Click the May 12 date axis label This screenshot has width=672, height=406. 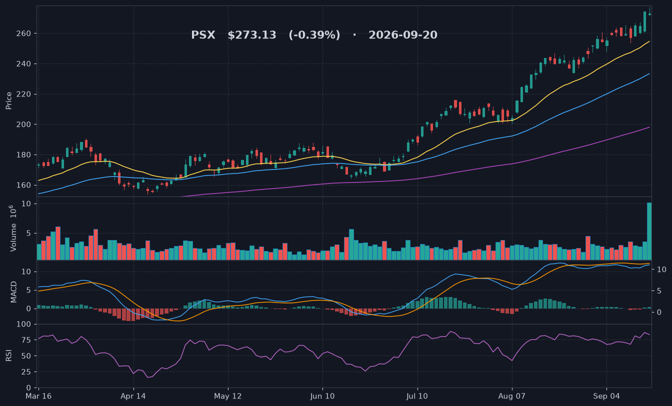[x=228, y=396]
